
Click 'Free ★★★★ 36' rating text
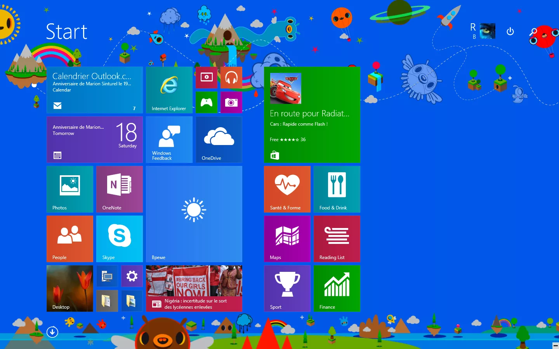coord(288,140)
